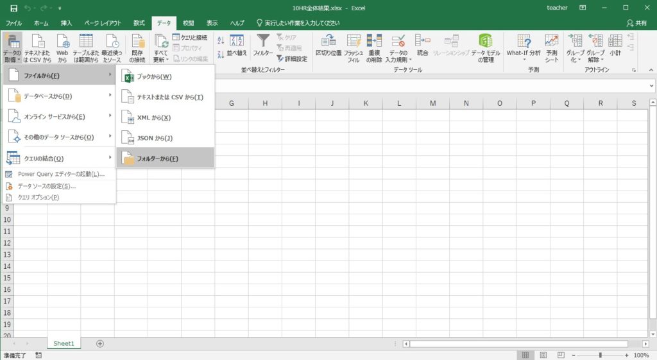Switch to the Help (ヘルプ) tab
This screenshot has height=360, width=657.
(237, 23)
